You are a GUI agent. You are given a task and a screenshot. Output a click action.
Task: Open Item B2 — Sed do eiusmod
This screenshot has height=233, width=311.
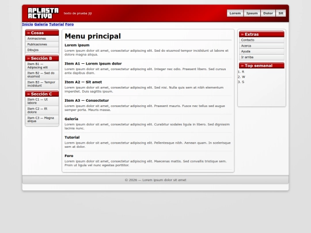pos(42,75)
